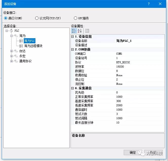Expand the 通用协议 tree node
168x161 pixels.
tap(12, 61)
